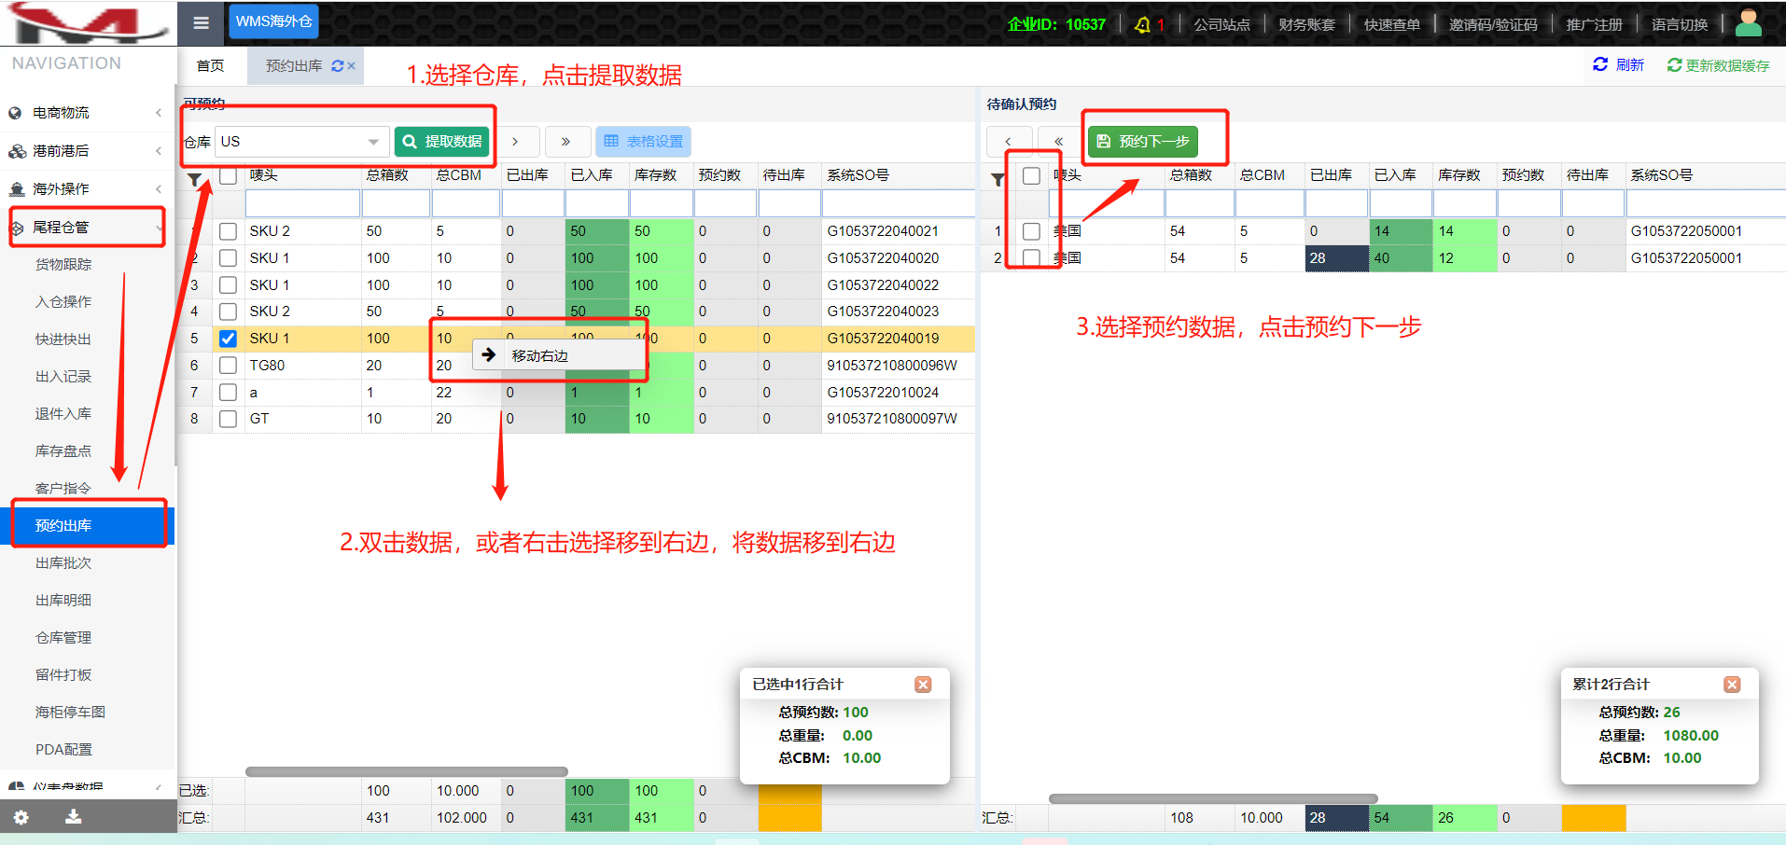Open 海柜停车图 in the sidebar
This screenshot has height=845, width=1786.
click(x=70, y=713)
